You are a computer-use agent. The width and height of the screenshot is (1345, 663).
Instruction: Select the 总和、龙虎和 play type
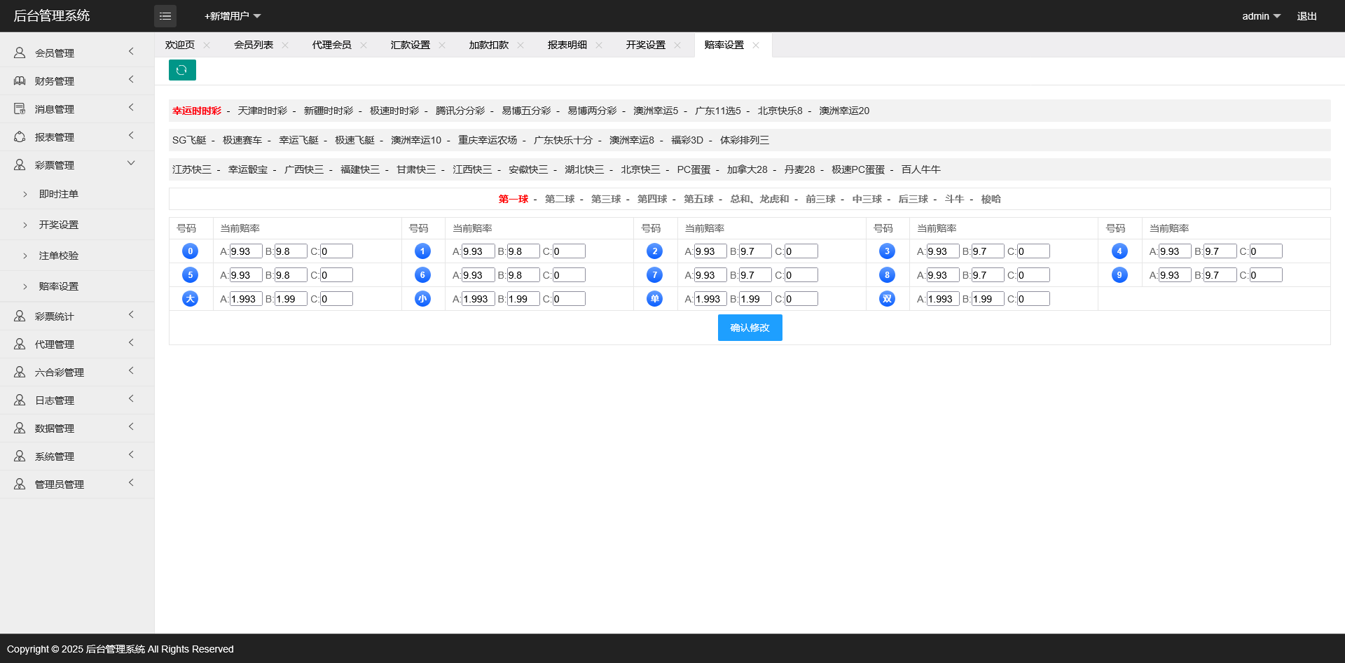tap(759, 199)
